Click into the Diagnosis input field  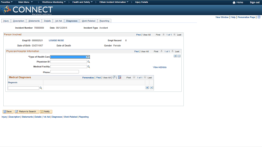point(24,88)
